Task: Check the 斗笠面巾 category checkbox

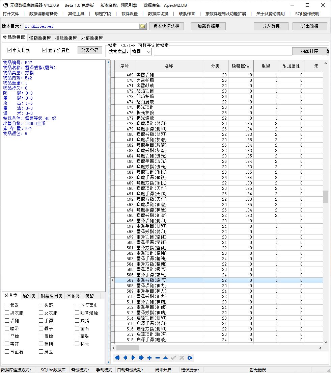Action: (x=77, y=305)
